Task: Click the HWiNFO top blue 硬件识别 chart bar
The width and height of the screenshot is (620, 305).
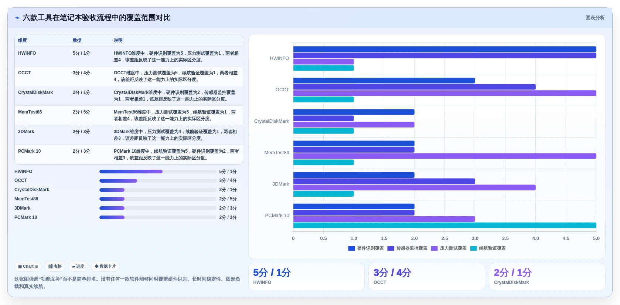Action: click(x=445, y=49)
